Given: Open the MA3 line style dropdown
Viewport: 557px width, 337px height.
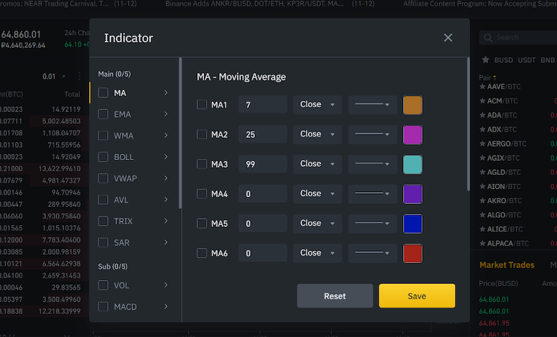Looking at the screenshot, I should (x=372, y=164).
